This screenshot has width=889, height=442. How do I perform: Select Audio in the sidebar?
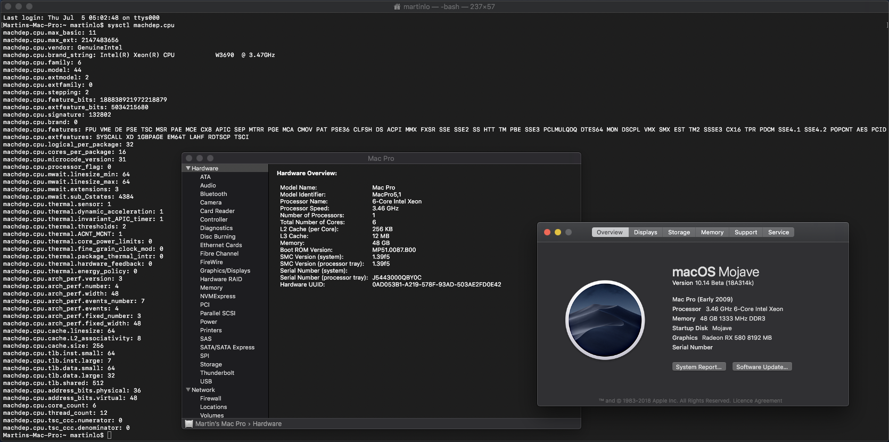click(208, 185)
